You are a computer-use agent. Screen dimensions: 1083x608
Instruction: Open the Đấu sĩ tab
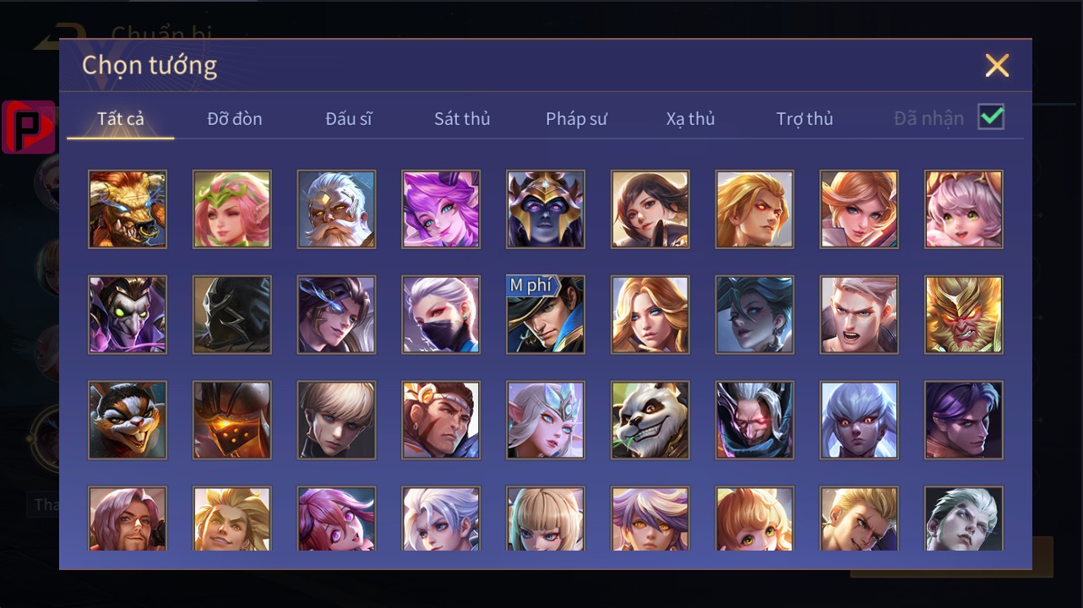[349, 119]
